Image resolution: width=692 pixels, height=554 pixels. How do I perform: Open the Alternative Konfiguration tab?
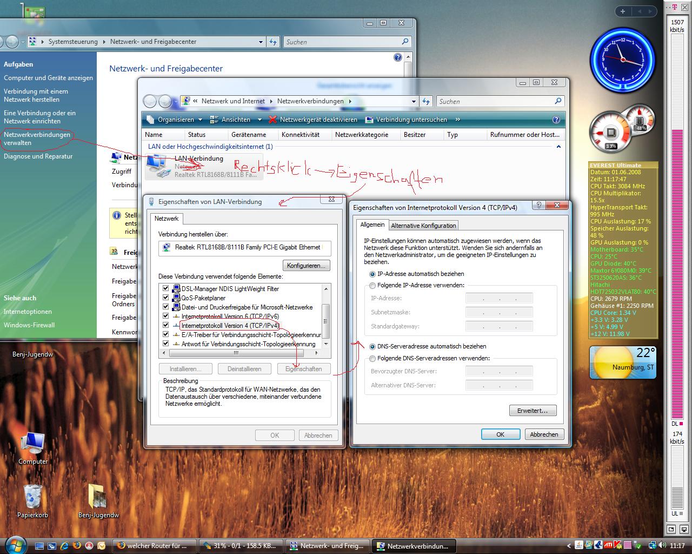(424, 226)
